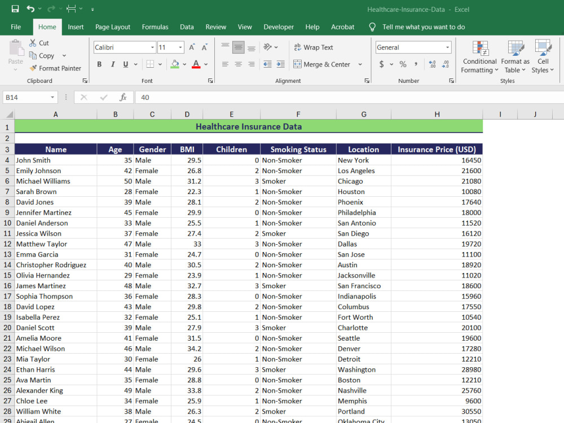Image resolution: width=564 pixels, height=423 pixels.
Task: Toggle Bold formatting
Action: click(99, 64)
